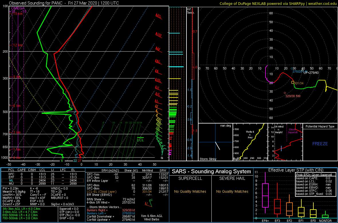The image size is (338, 223).
Task: Select the '6 km' height marker
Action: click(x=17, y=106)
